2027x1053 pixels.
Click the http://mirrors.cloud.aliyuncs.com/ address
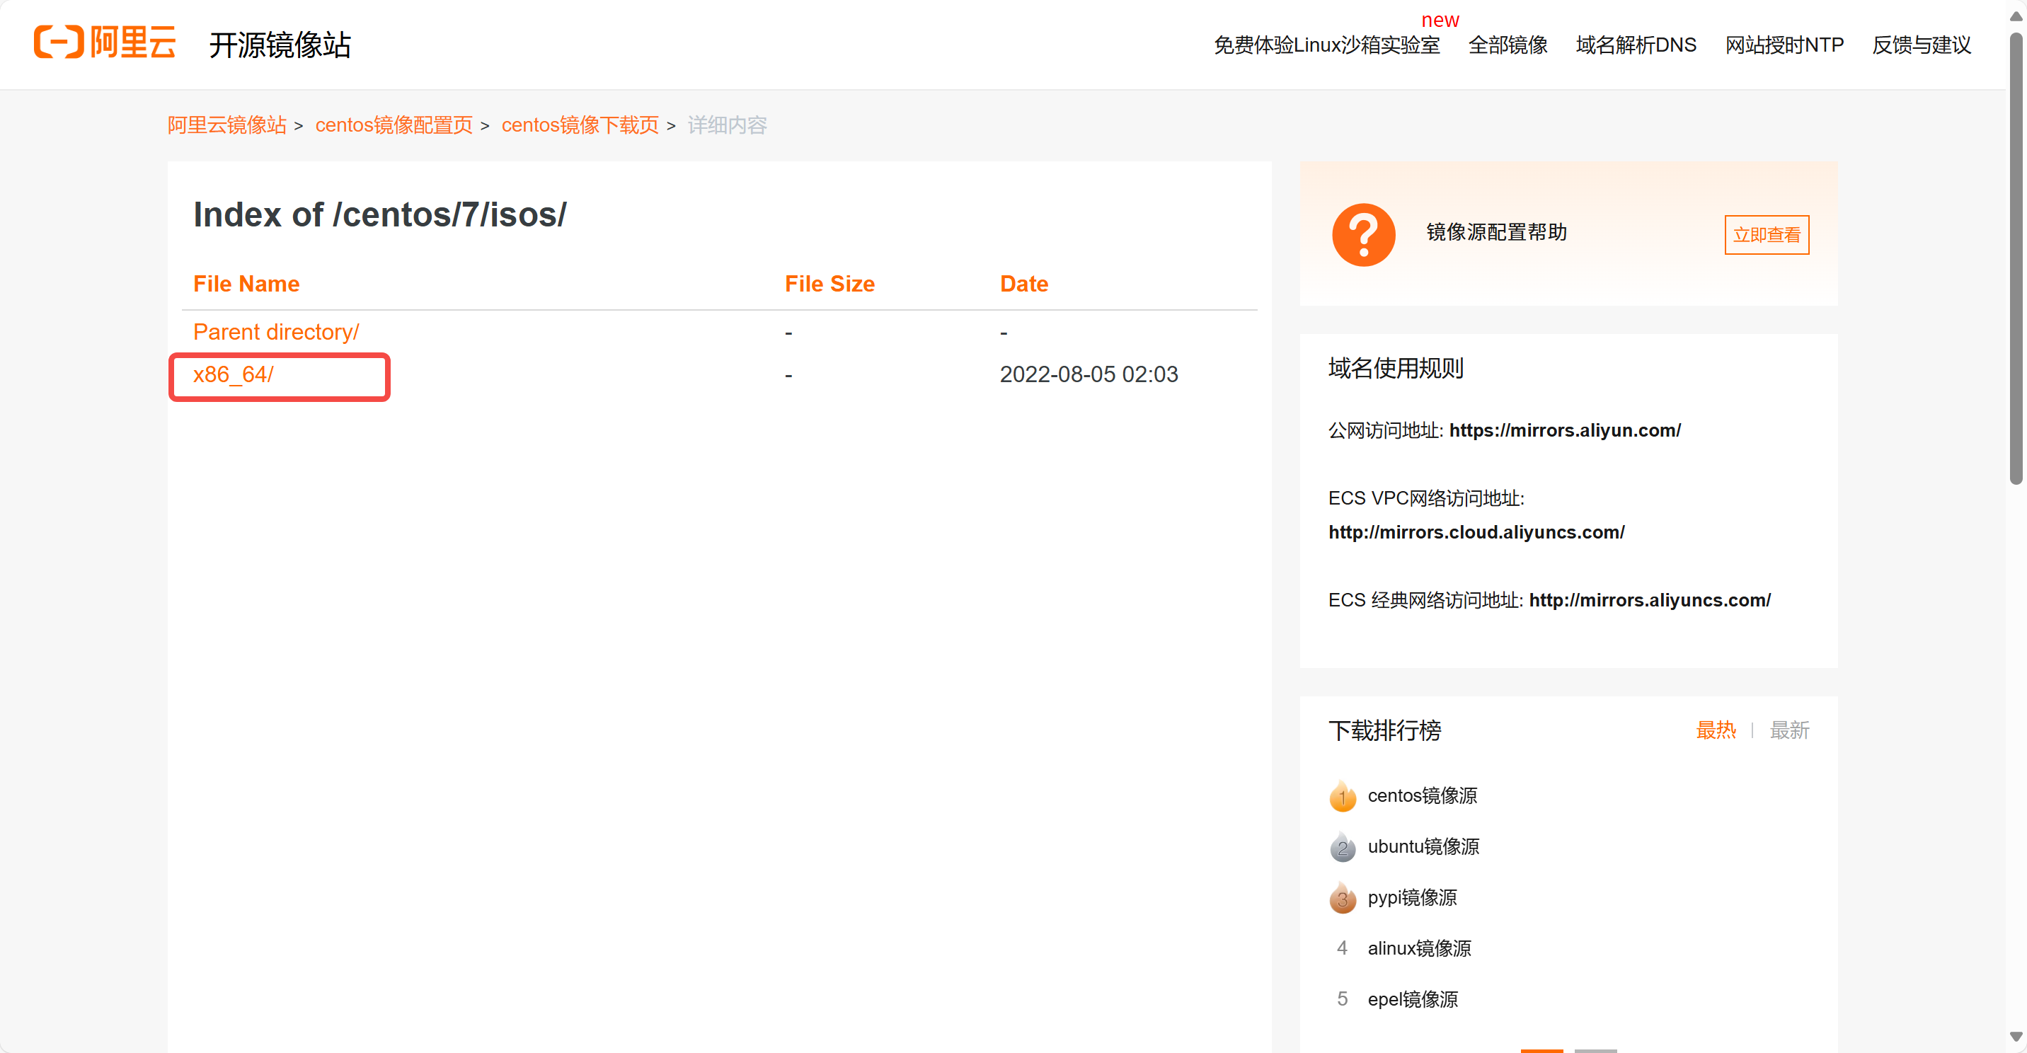1476,532
